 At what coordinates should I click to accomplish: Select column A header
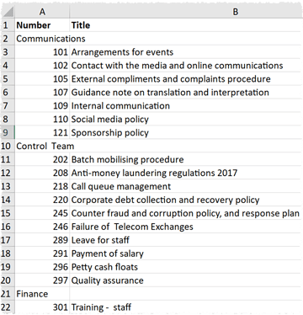click(42, 12)
